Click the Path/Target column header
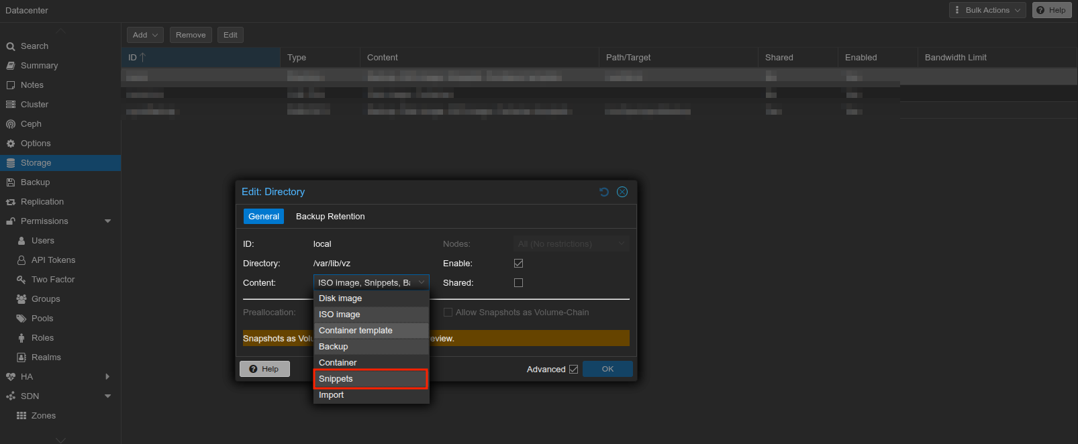Viewport: 1078px width, 444px height. (x=678, y=58)
